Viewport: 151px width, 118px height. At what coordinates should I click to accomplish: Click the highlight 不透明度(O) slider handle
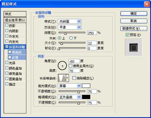(x=79, y=92)
